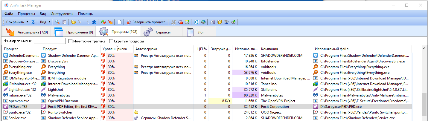Enable the Мониторинг трафика checkbox
This screenshot has height=121, width=428.
71,41
